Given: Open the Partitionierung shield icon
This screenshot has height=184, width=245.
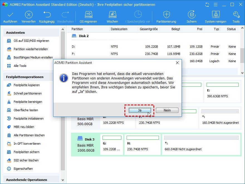Looking at the screenshot, I should 166,15.
